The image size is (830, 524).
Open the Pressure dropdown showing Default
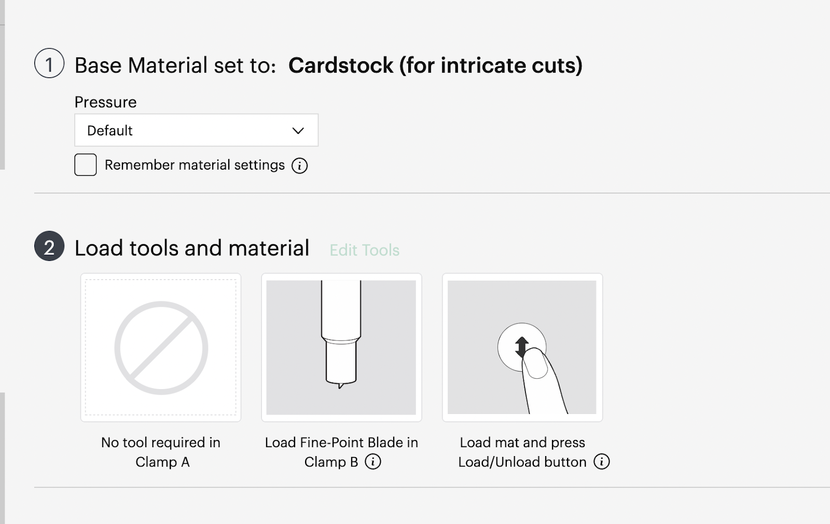196,130
